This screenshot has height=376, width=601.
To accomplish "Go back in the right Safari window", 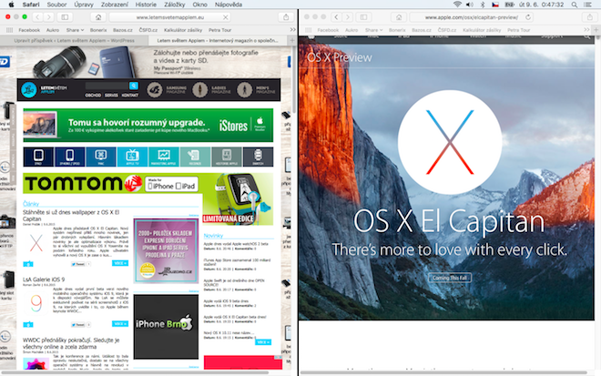I will pyautogui.click(x=336, y=17).
